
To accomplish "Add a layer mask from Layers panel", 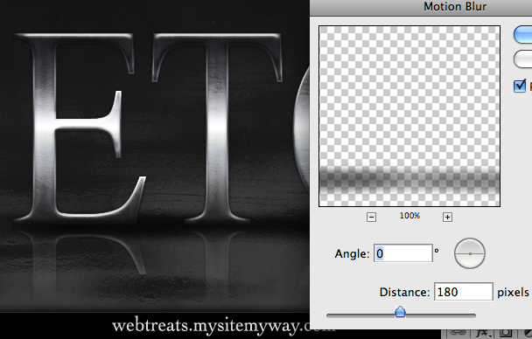I will 505,334.
